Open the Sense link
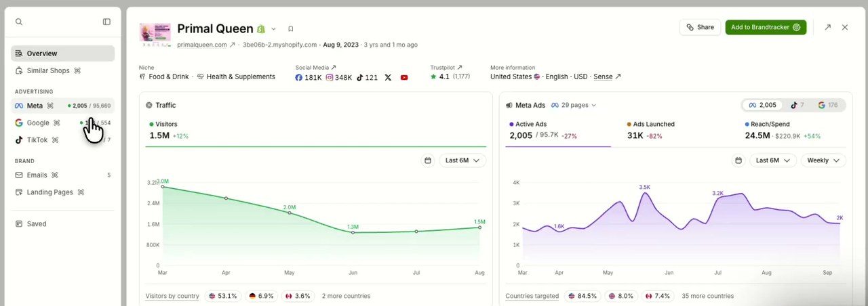 [607, 77]
